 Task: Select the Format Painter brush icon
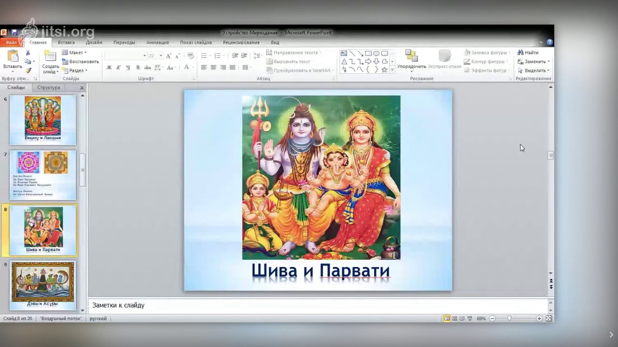point(28,70)
